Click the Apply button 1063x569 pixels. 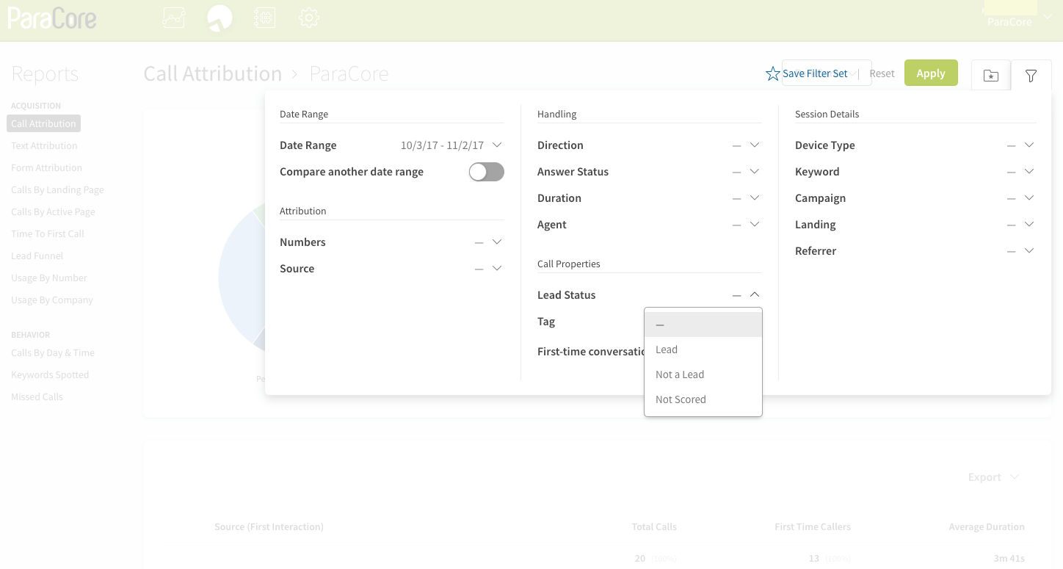(931, 73)
